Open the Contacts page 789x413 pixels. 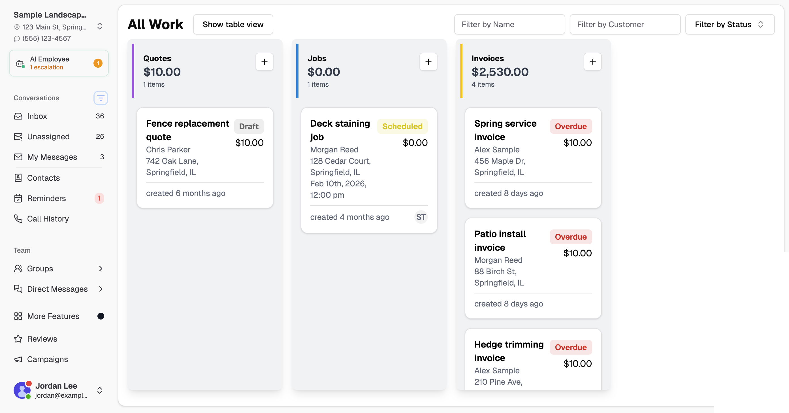point(59,178)
